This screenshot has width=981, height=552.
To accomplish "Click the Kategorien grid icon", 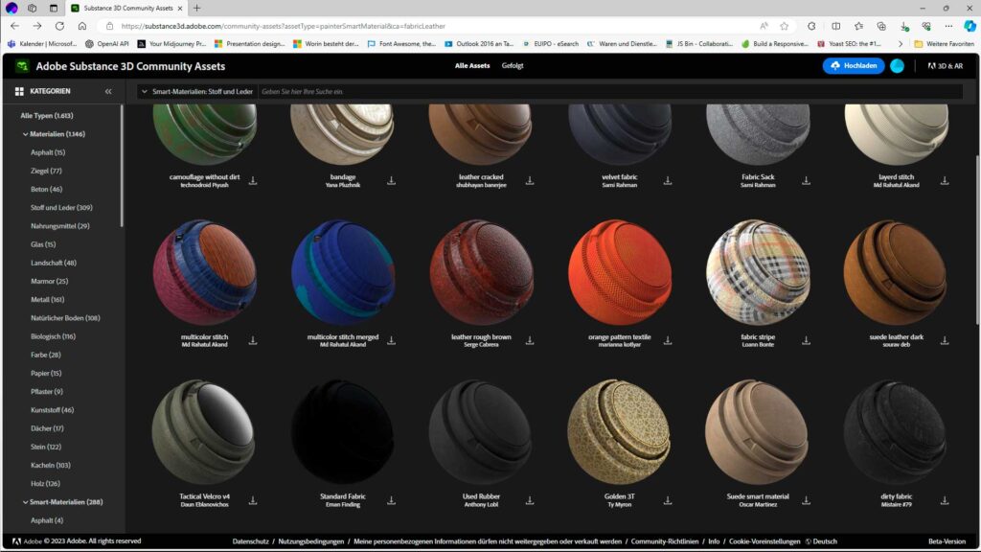I will tap(19, 91).
